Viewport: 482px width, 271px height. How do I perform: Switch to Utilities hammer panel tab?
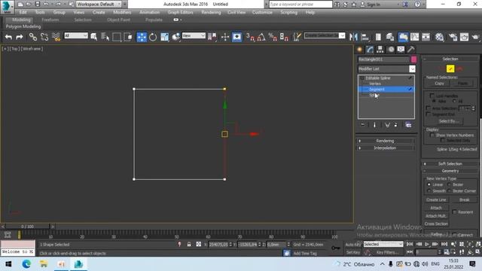[x=411, y=50]
